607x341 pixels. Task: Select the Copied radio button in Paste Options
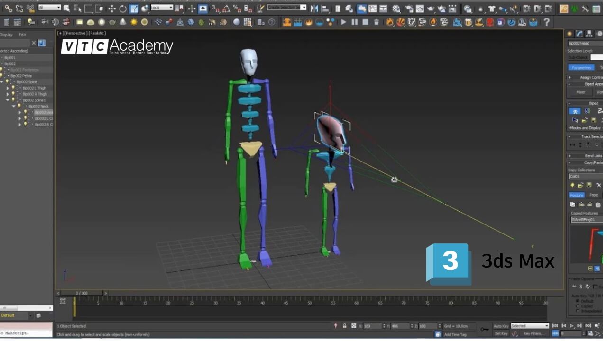click(x=578, y=306)
